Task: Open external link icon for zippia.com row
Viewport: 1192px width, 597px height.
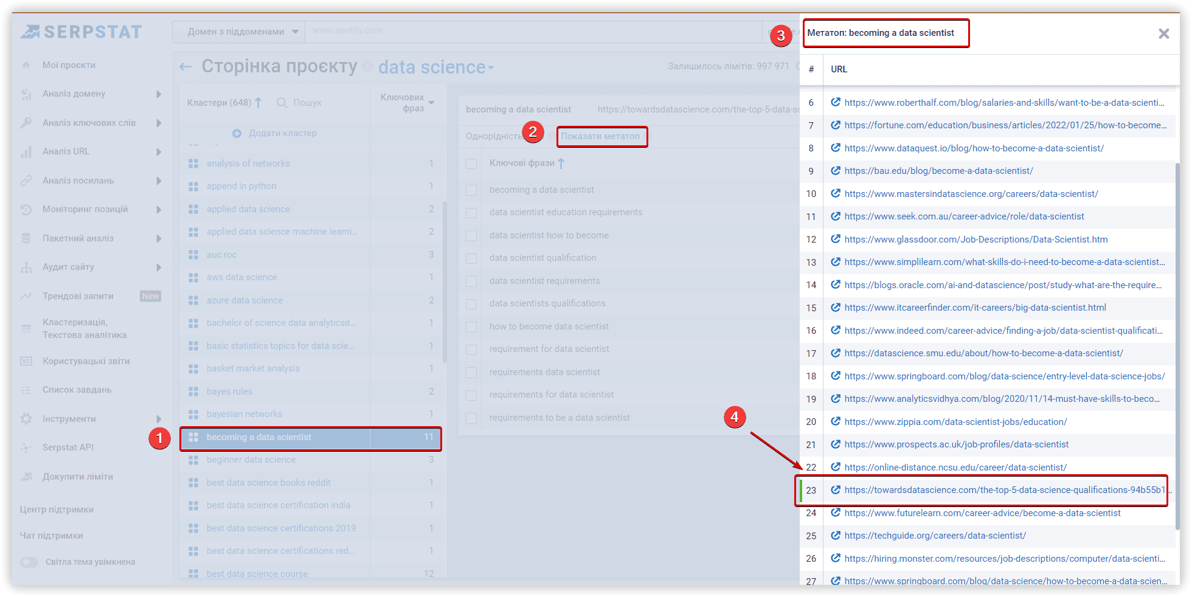Action: (836, 421)
